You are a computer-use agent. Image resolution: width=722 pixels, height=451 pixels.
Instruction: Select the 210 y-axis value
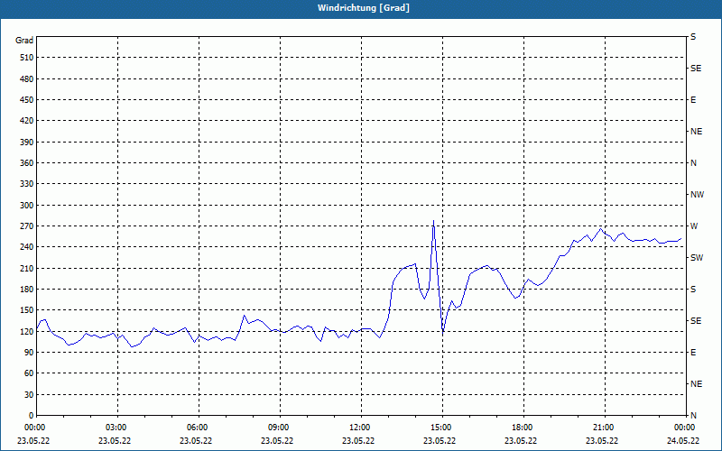coord(26,268)
